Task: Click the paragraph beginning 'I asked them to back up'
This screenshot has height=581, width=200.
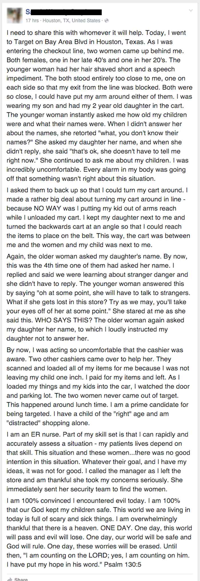Action: 98,217
